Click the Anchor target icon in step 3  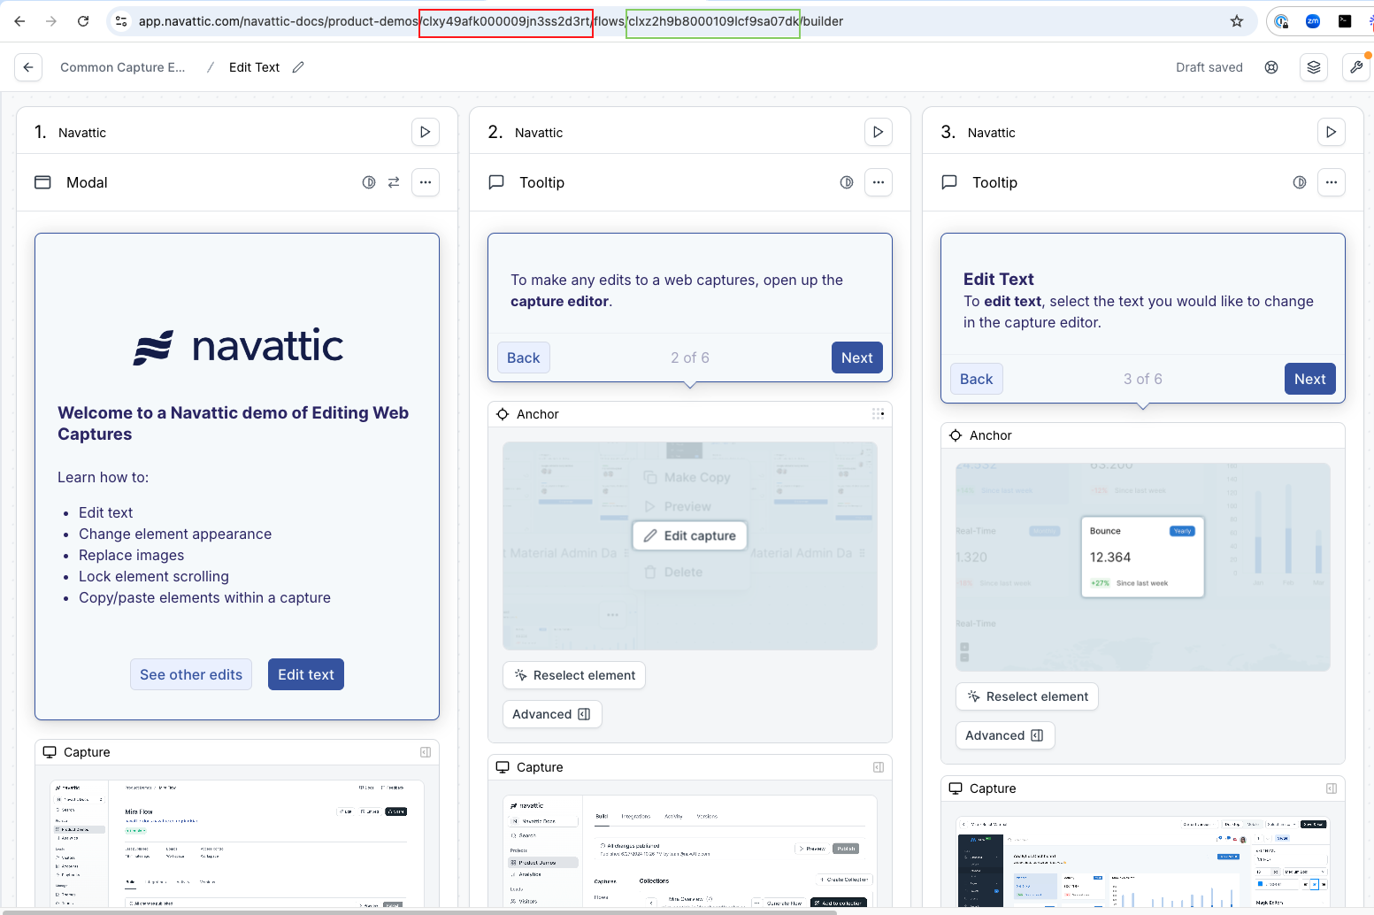[x=956, y=435]
